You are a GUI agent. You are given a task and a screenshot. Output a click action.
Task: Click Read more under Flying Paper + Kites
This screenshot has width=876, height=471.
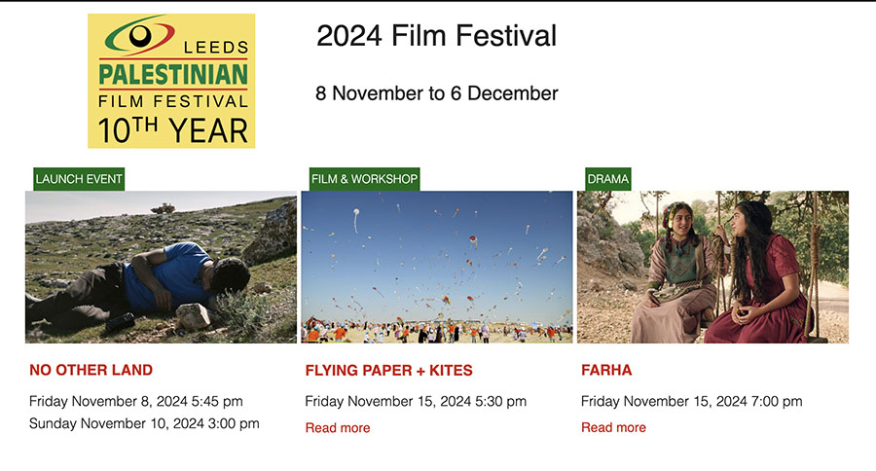pos(338,427)
